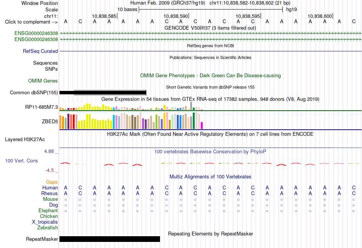Click the H3K27Ac Mark track title
Screen dimensions: 362x248
coord(210,134)
